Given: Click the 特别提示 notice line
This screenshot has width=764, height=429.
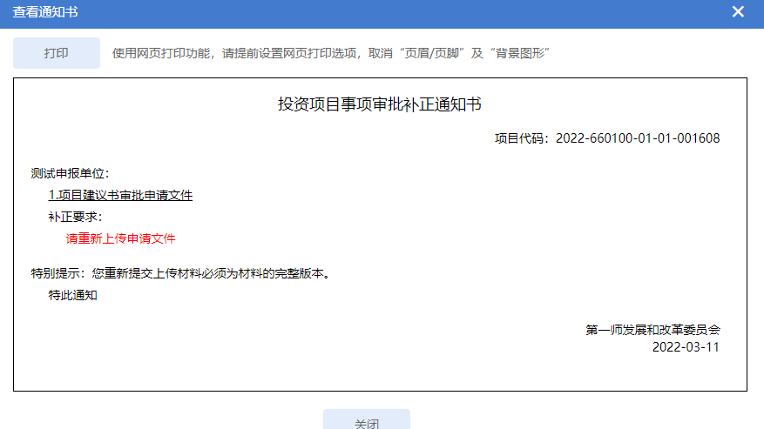Looking at the screenshot, I should (180, 273).
